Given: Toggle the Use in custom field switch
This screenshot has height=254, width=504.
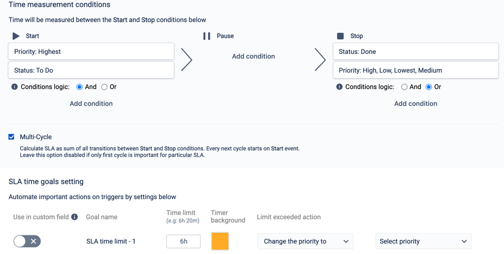Looking at the screenshot, I should point(27,241).
